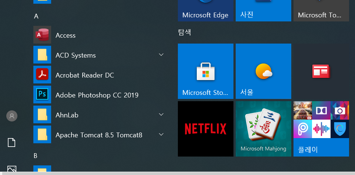Open the 플레이 tile folder
Viewport: 355px width, 175px height.
pyautogui.click(x=321, y=129)
